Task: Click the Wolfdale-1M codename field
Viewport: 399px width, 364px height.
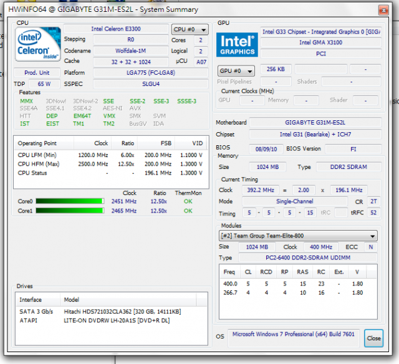Action: (x=131, y=50)
